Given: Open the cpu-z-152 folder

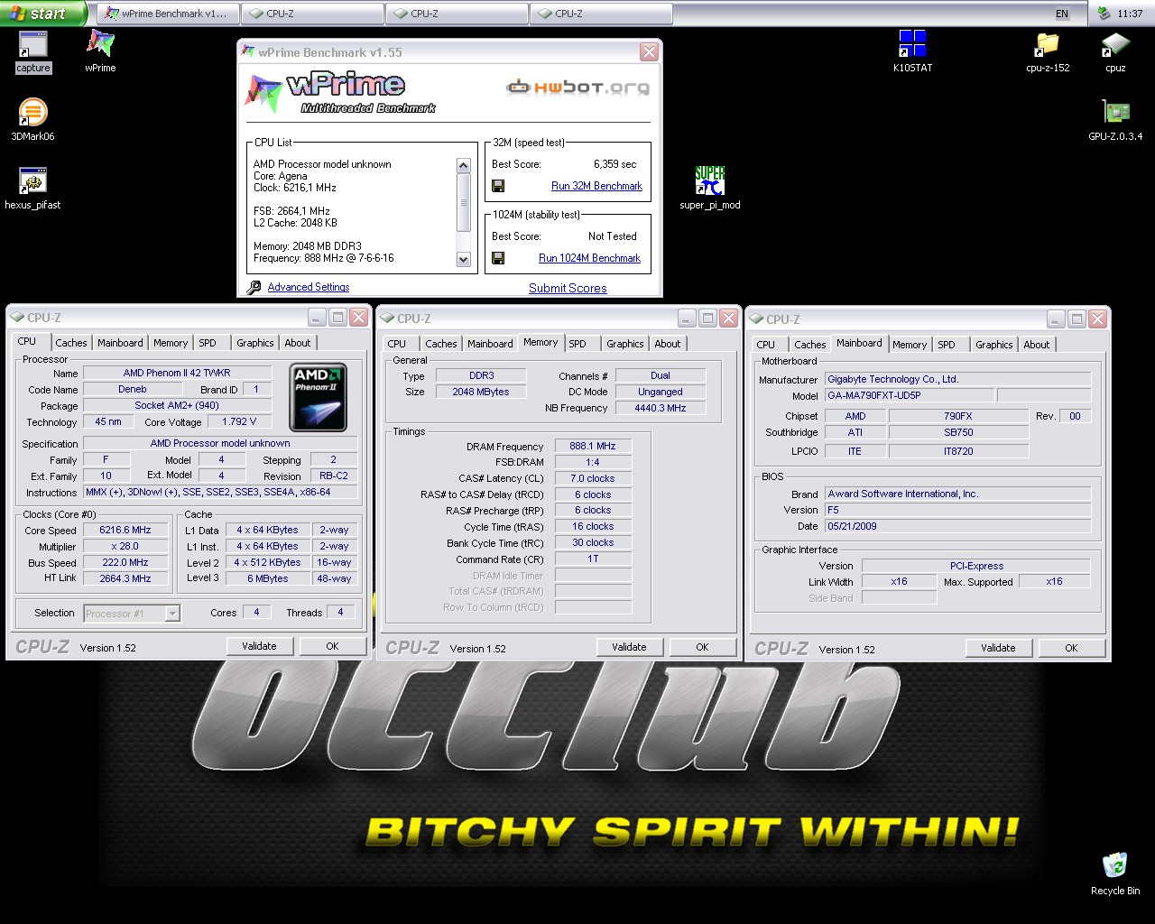Looking at the screenshot, I should point(1048,51).
